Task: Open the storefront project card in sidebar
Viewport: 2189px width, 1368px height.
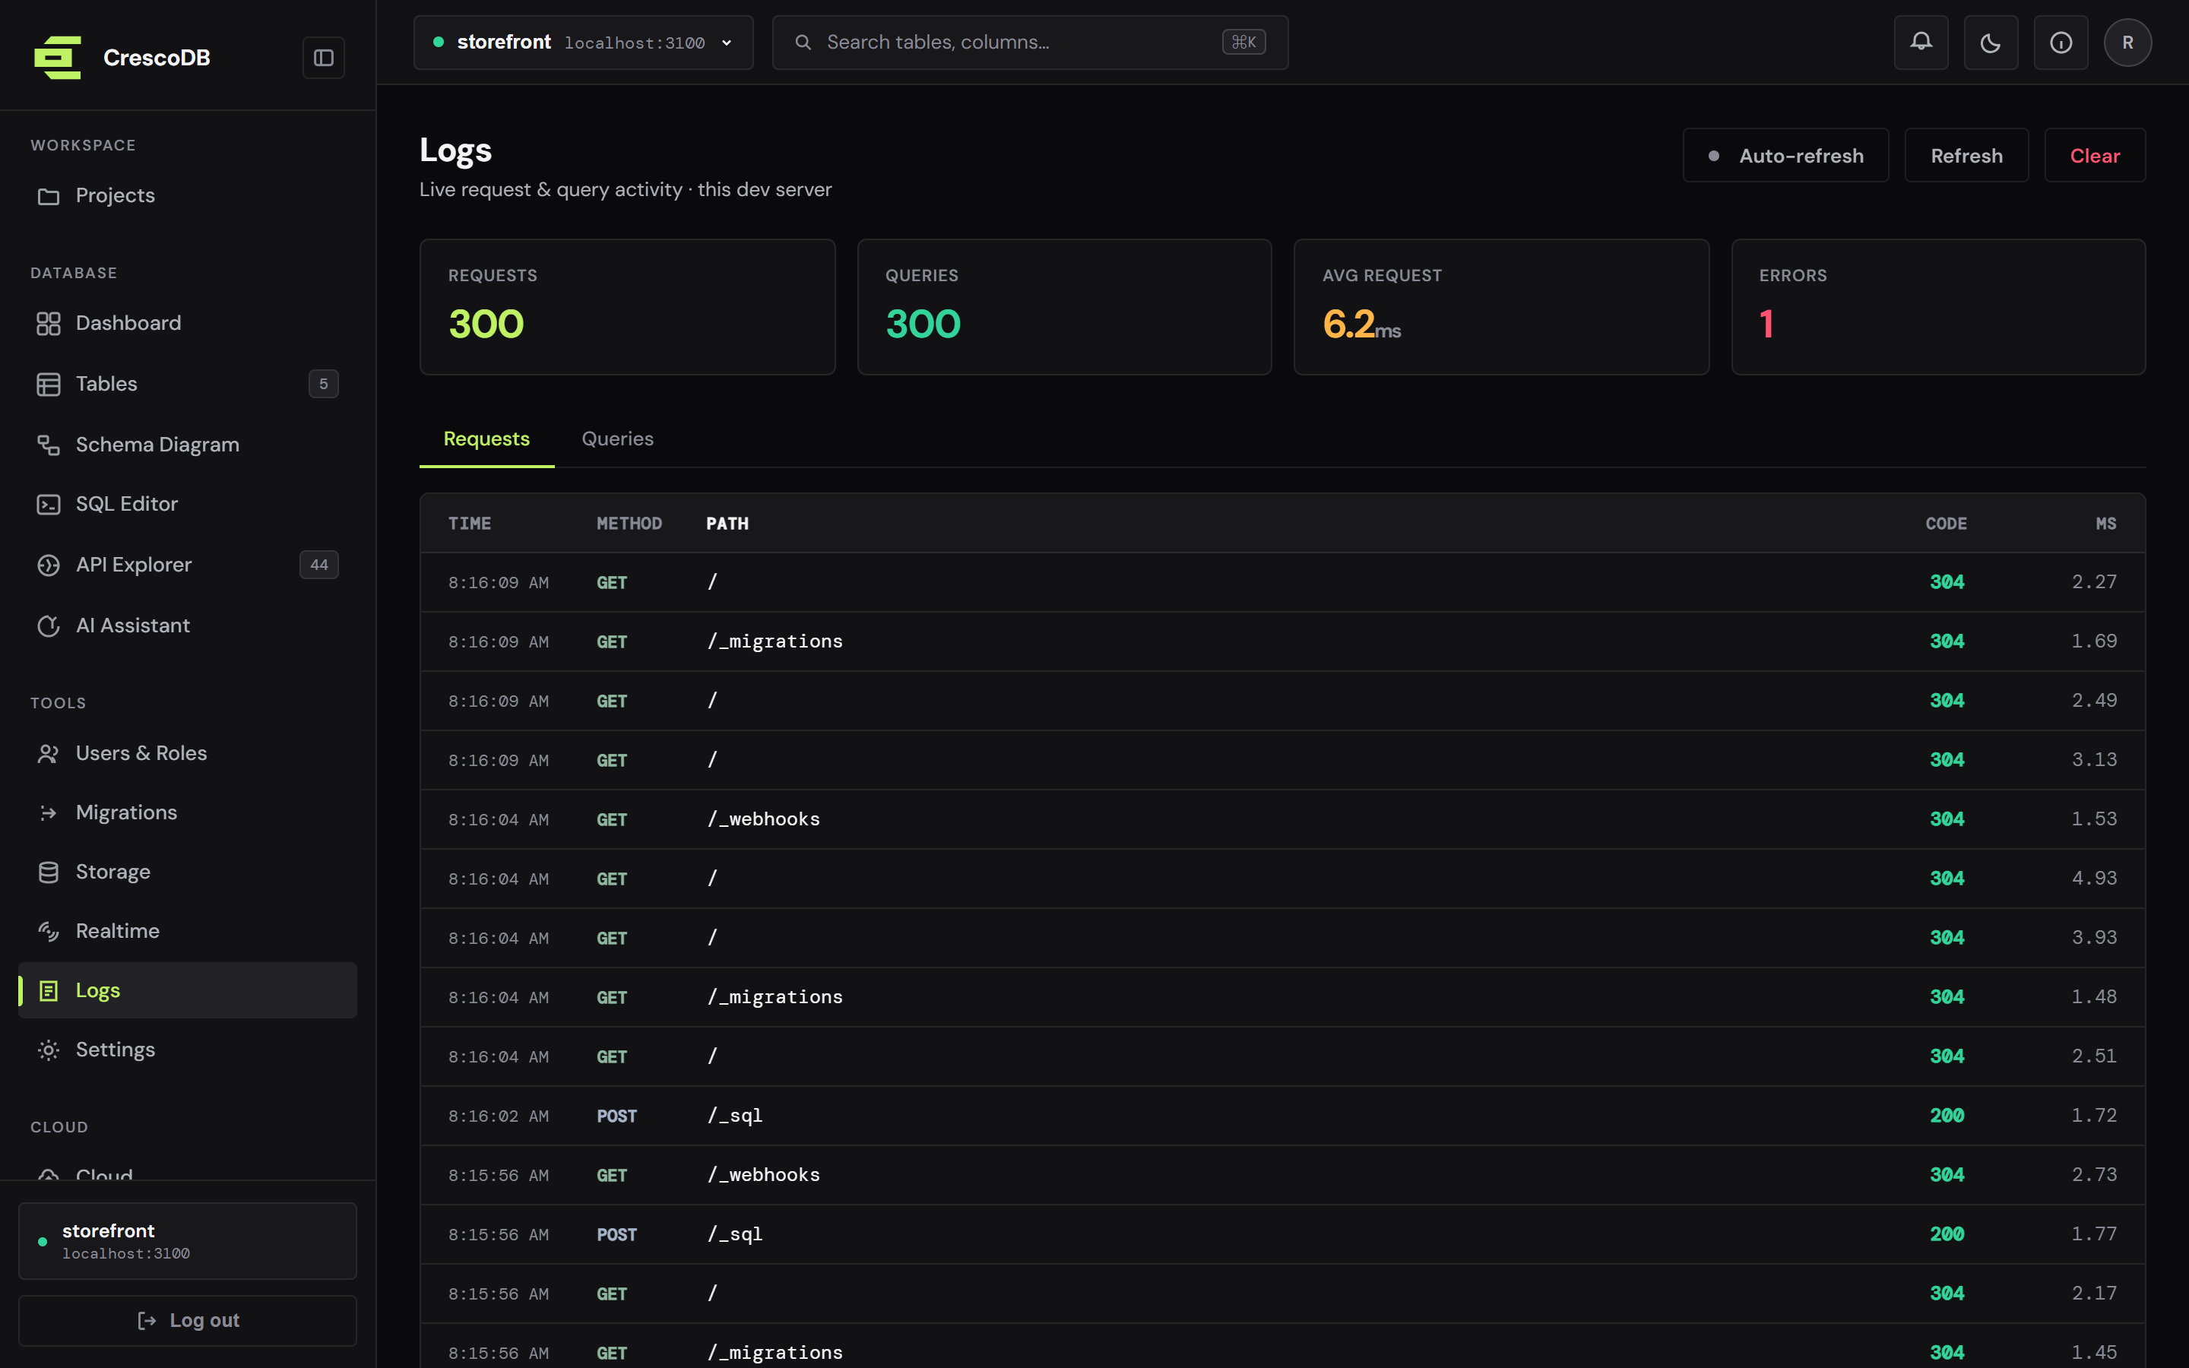Action: [187, 1240]
